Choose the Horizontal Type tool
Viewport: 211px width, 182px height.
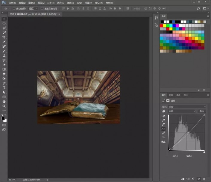click(4, 88)
